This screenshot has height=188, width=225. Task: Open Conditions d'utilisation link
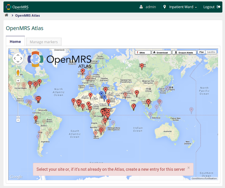pyautogui.click(x=204, y=178)
